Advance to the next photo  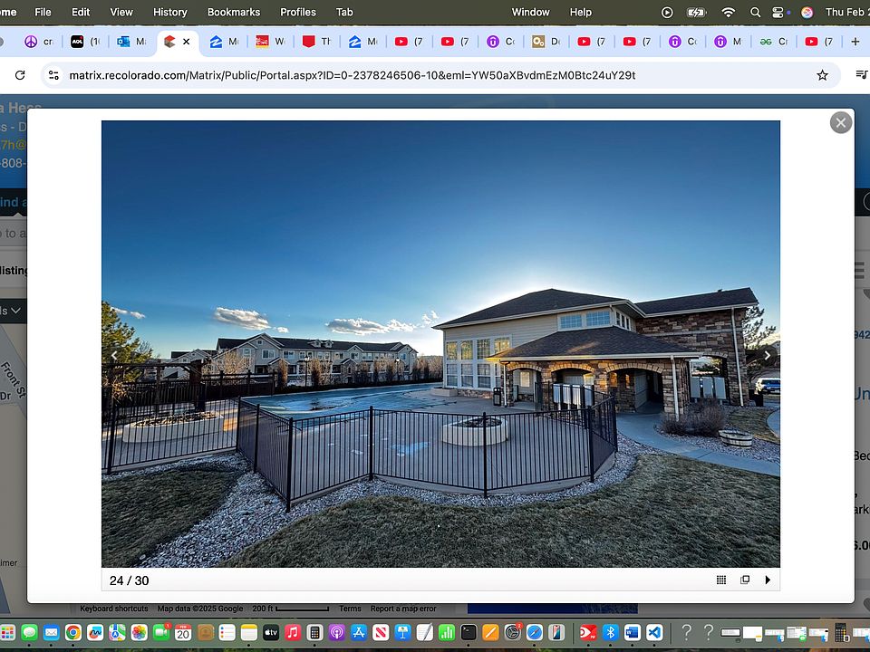pos(768,356)
